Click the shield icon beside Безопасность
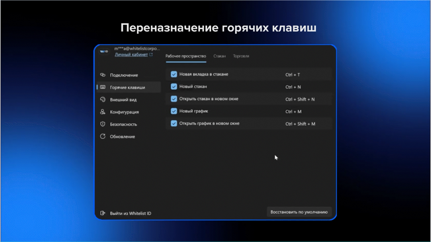Viewport: 431px width, 242px height. click(103, 124)
